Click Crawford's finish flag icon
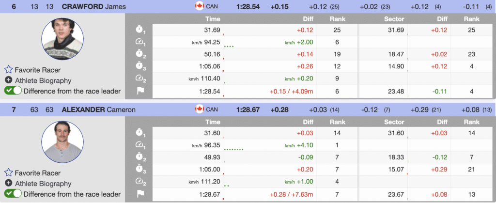Viewport: 496px width, 203px height. pyautogui.click(x=140, y=91)
